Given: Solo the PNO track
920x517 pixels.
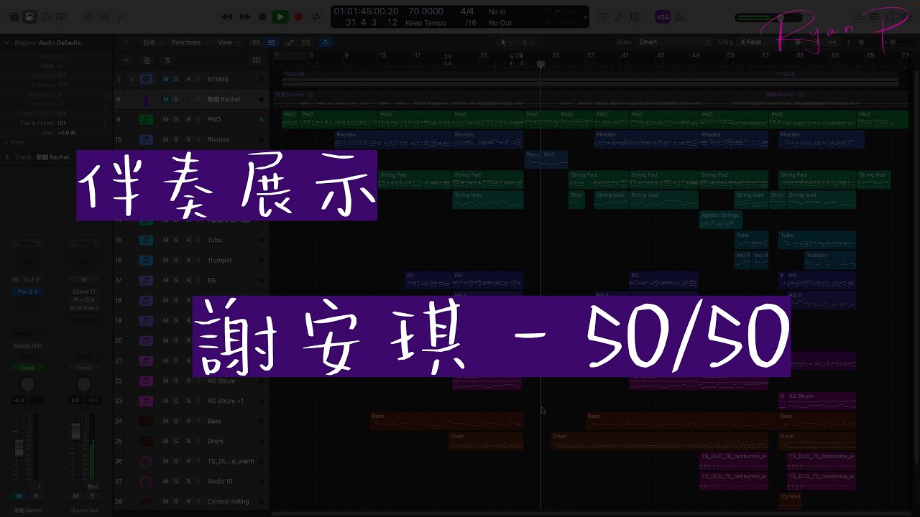Looking at the screenshot, I should click(176, 119).
